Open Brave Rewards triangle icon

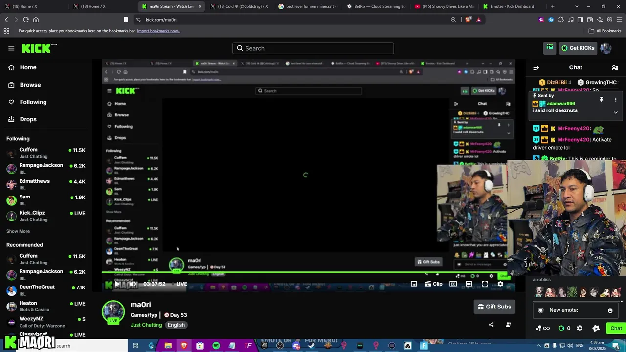[478, 20]
